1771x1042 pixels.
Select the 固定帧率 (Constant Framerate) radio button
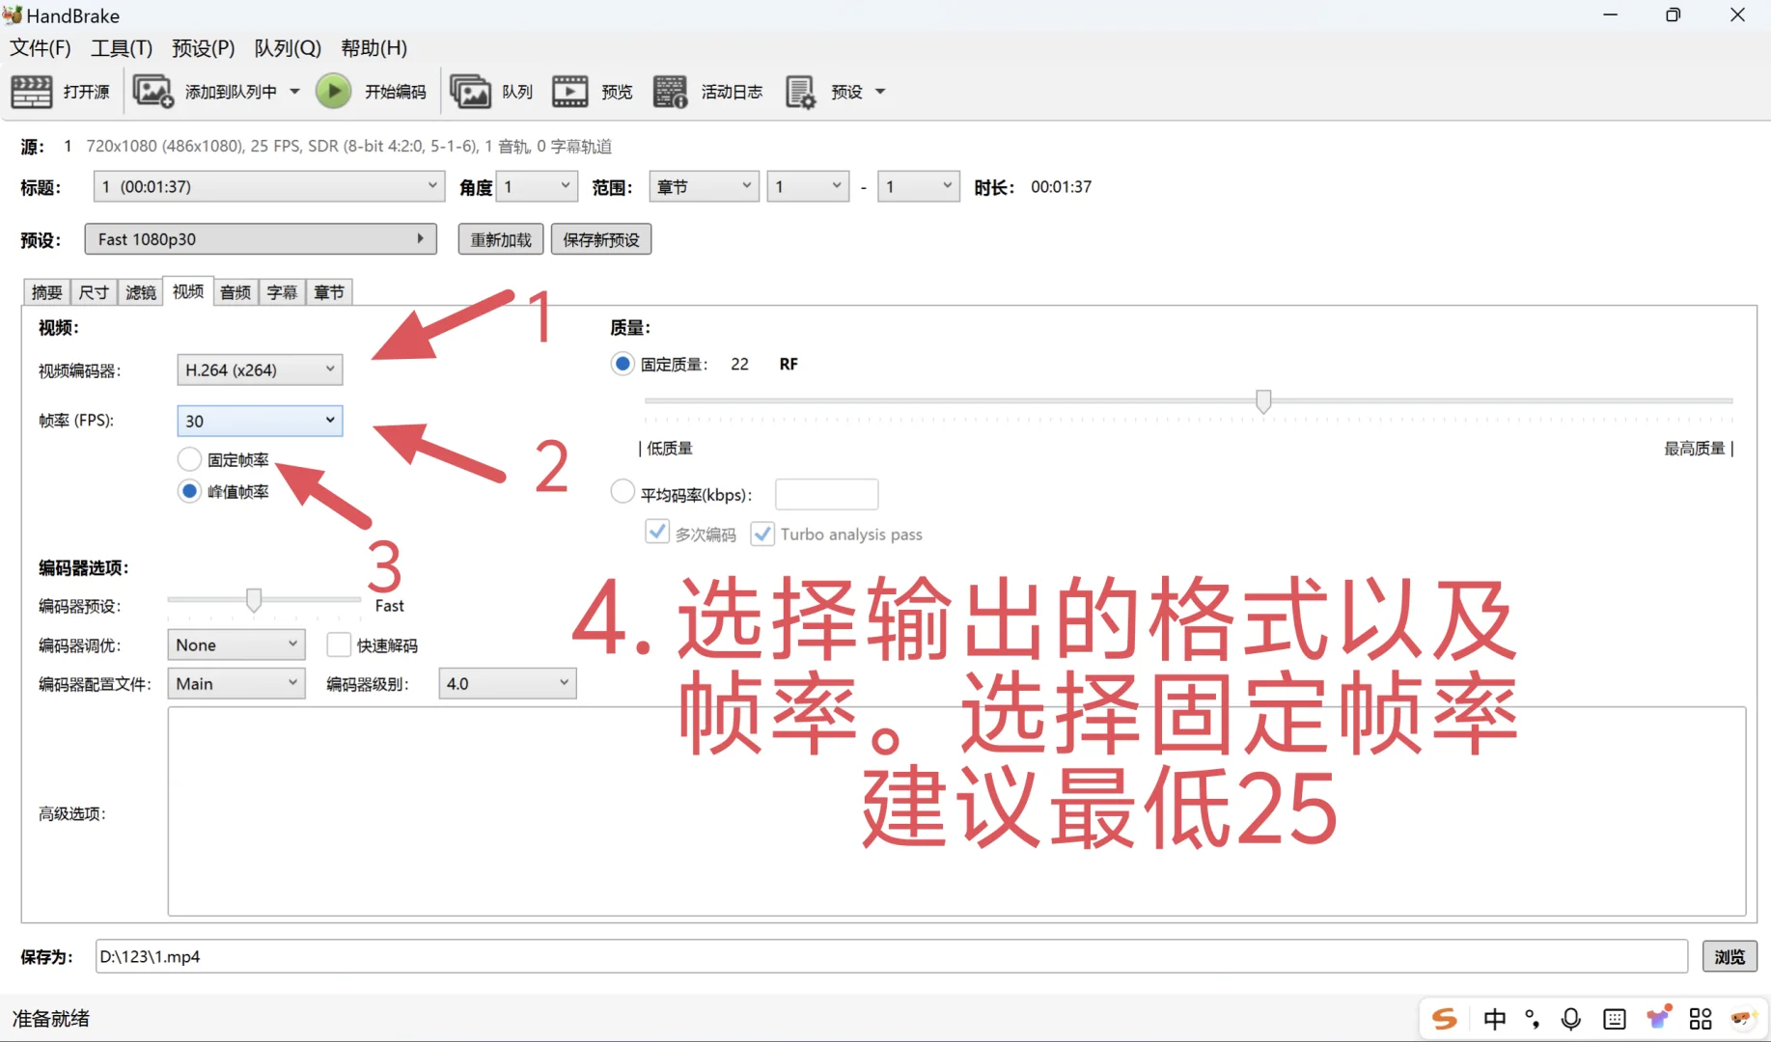point(190,459)
